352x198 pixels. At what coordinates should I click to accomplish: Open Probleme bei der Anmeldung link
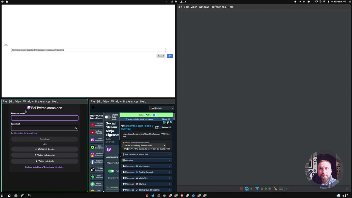coord(25,133)
